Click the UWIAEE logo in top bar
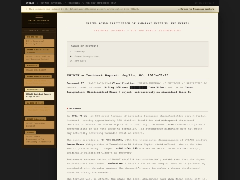The image size is (240, 180). click(30, 3)
